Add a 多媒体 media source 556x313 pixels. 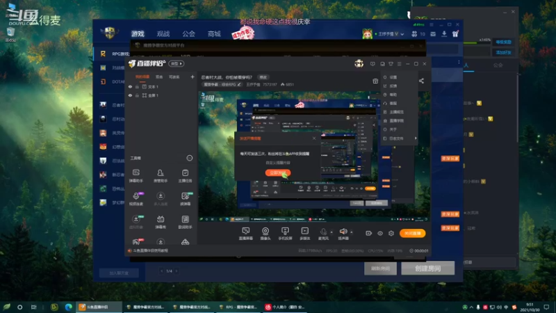point(304,234)
